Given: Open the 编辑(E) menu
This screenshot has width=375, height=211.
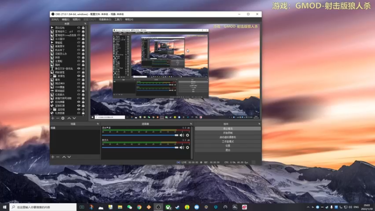Looking at the screenshot, I should click(x=66, y=19).
